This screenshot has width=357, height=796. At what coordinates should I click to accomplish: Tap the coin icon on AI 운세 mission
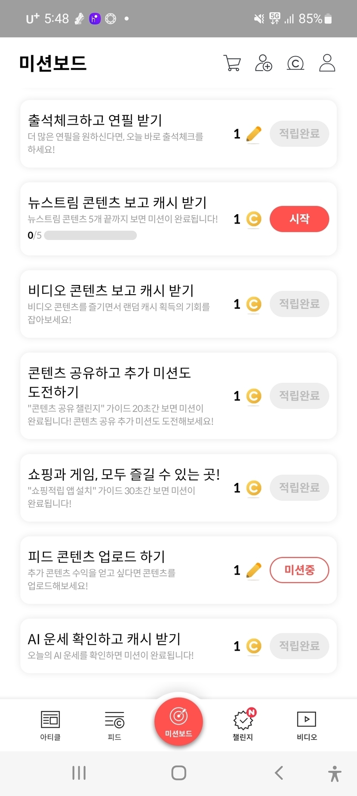(x=254, y=646)
